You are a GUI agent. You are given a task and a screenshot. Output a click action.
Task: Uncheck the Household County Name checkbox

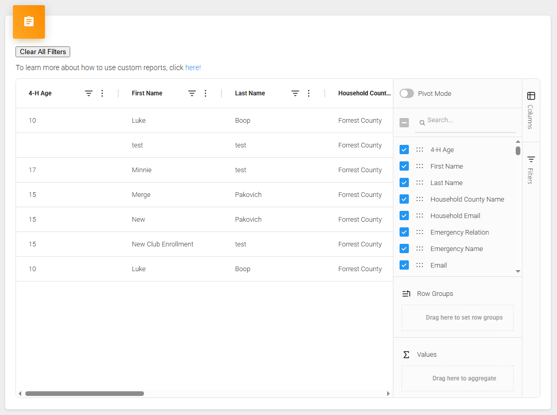pyautogui.click(x=404, y=199)
